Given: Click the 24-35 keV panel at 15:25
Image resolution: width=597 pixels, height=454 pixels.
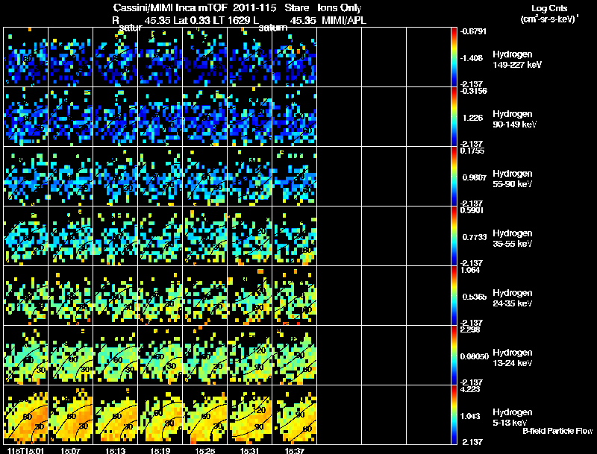Looking at the screenshot, I should pos(204,296).
